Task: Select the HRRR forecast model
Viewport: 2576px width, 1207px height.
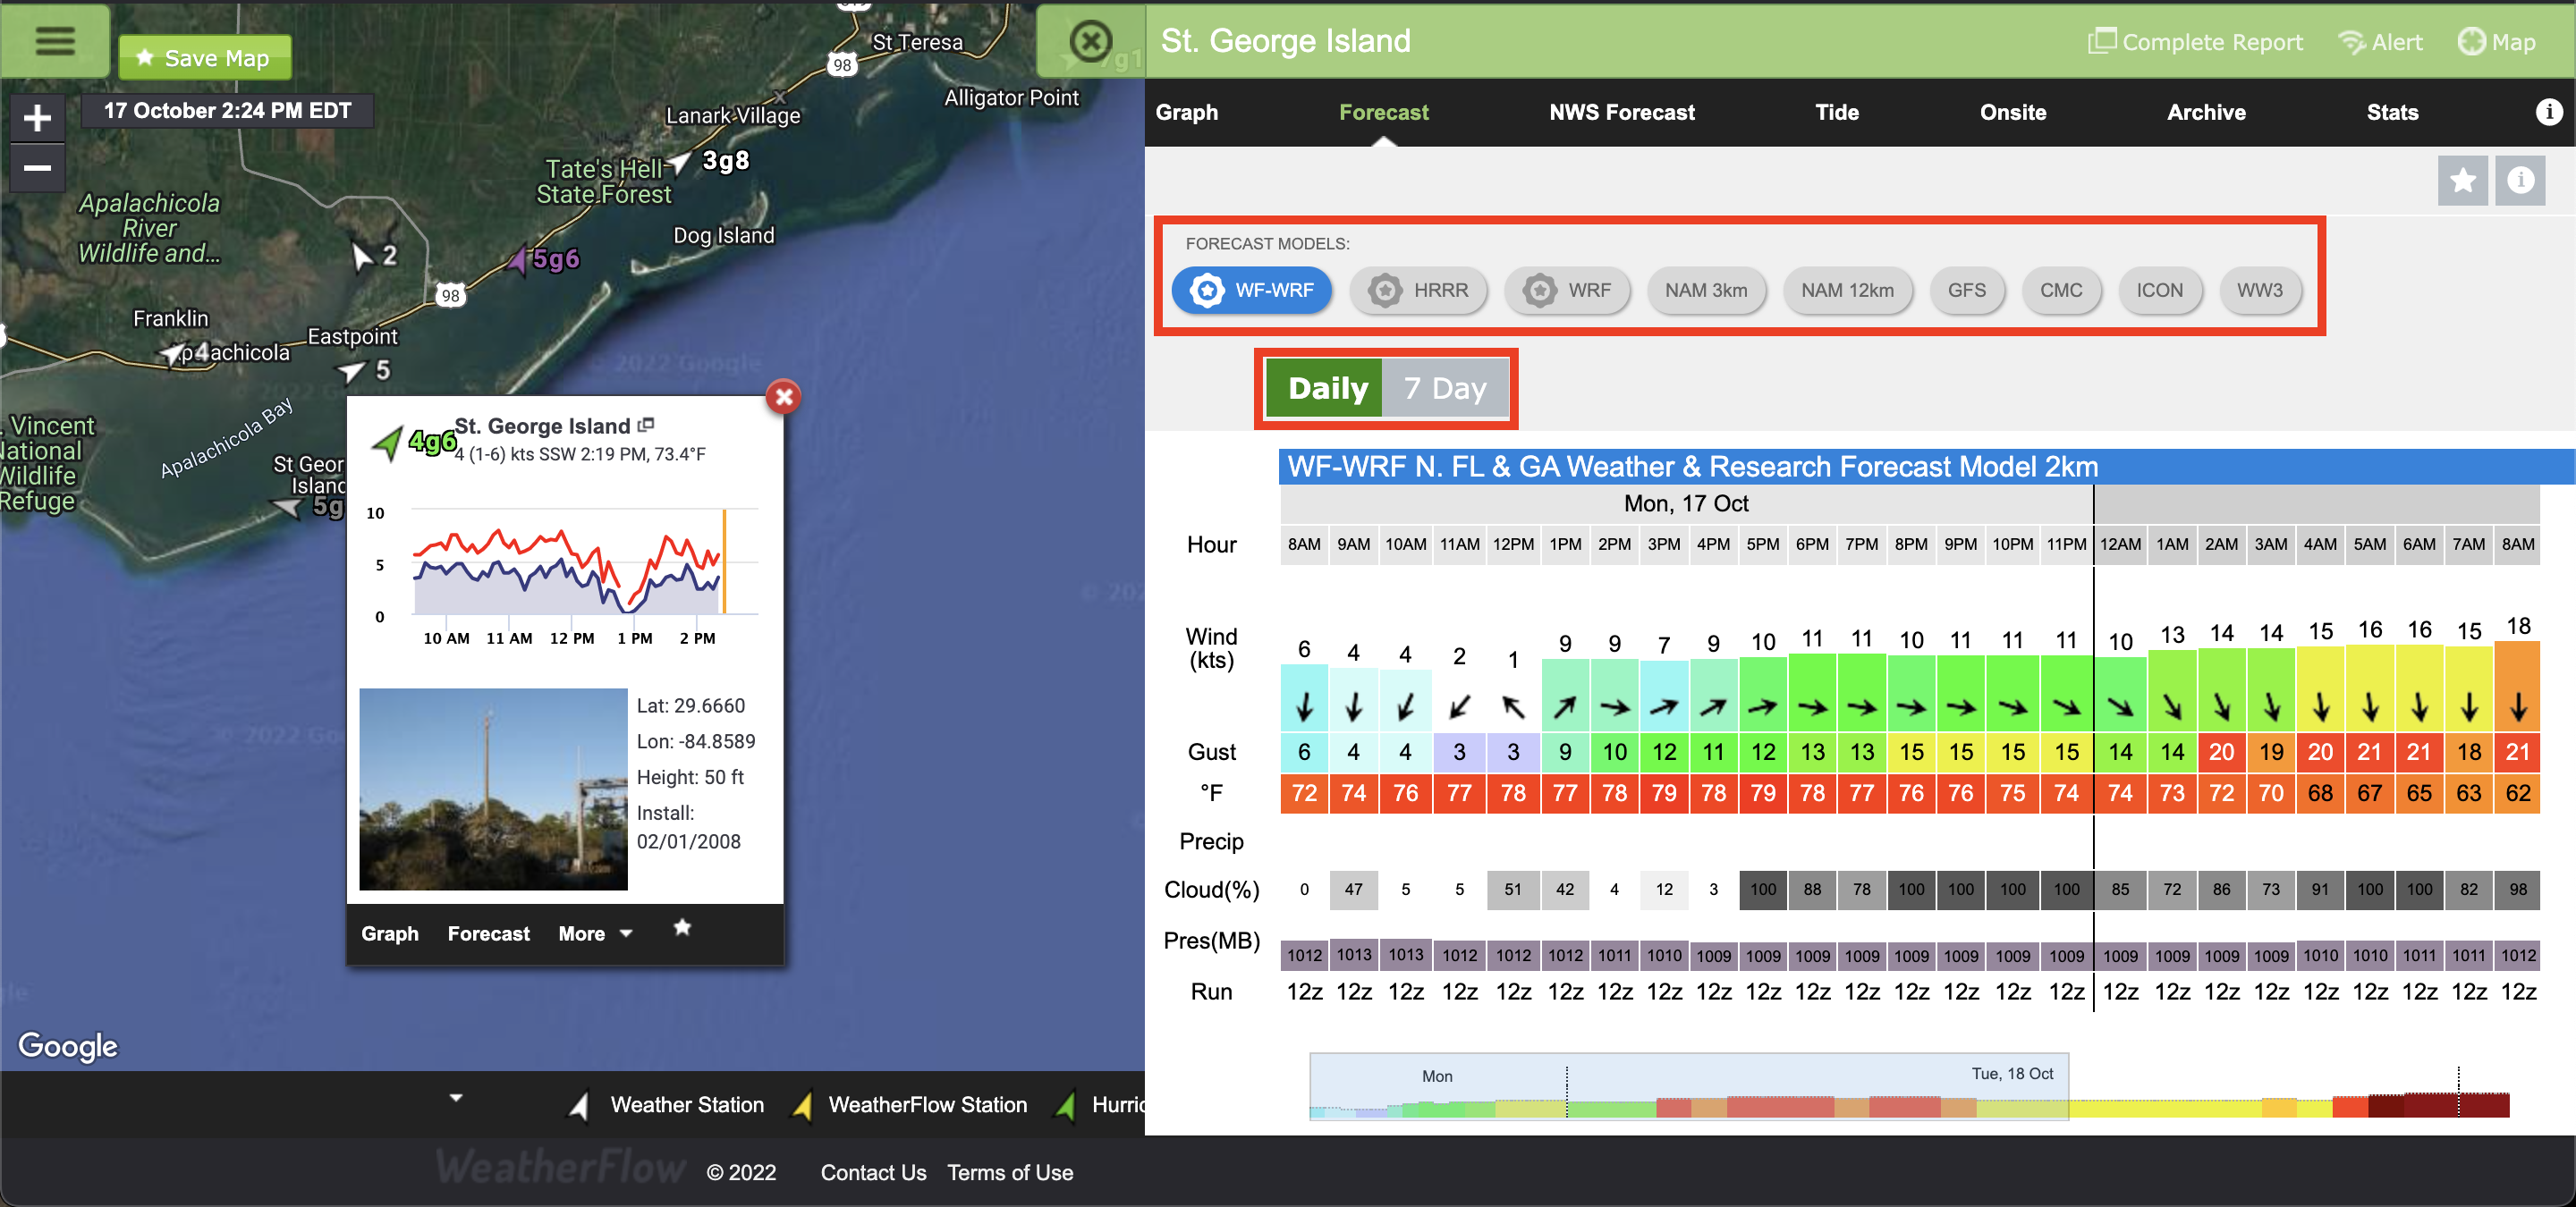Action: coord(1418,291)
